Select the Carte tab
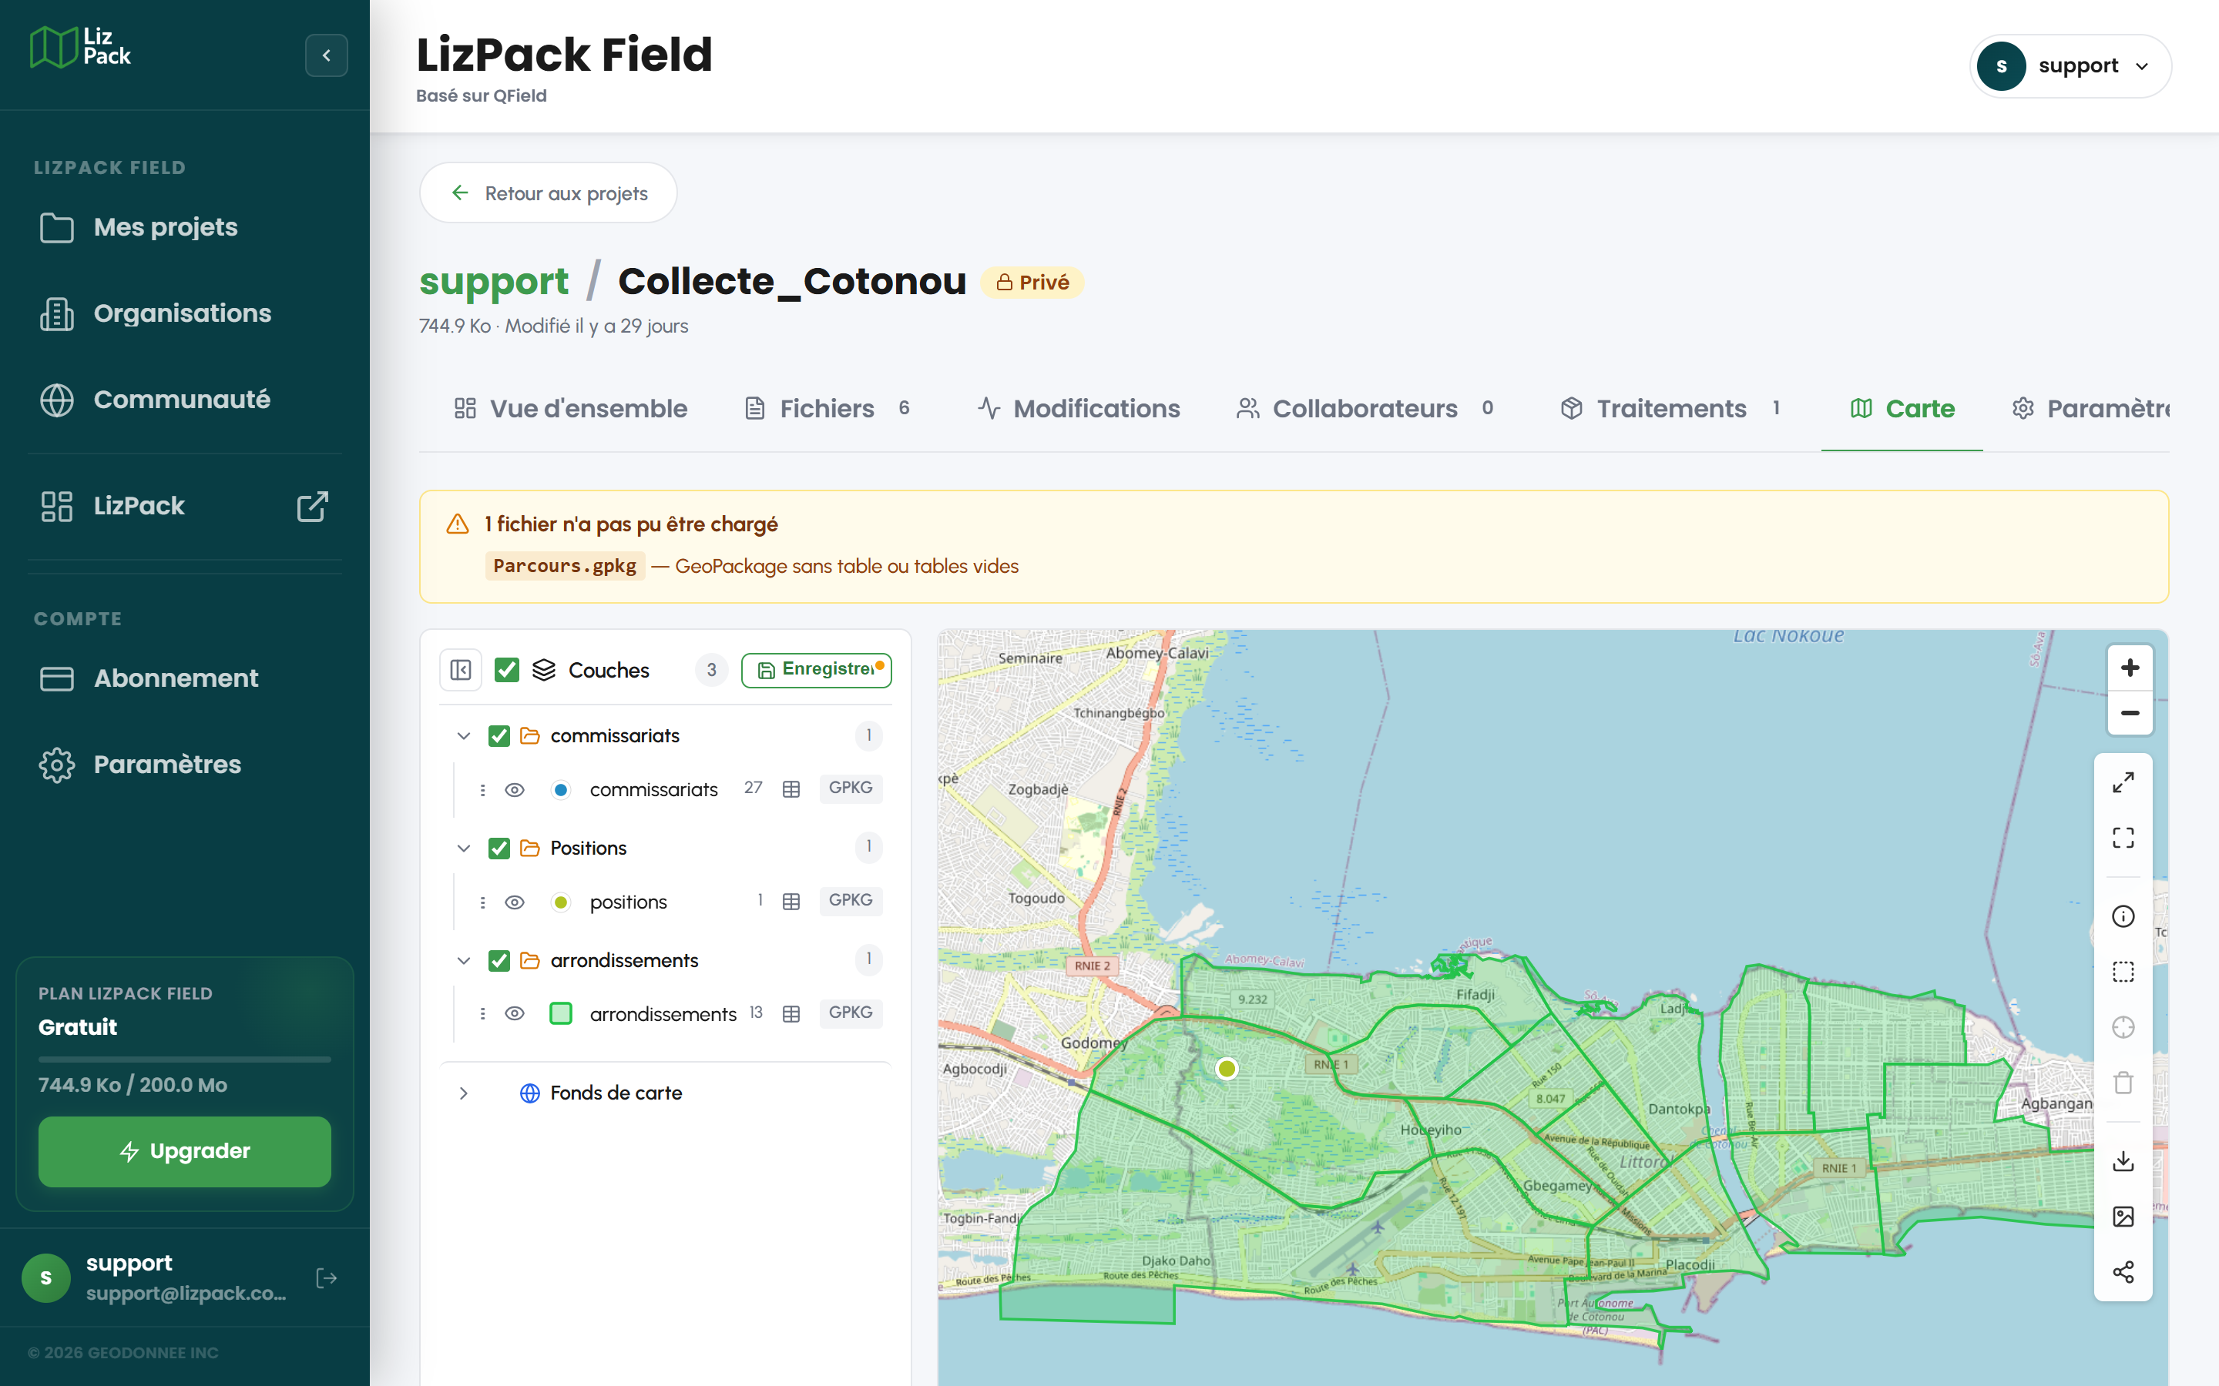2219x1386 pixels. coord(1902,409)
